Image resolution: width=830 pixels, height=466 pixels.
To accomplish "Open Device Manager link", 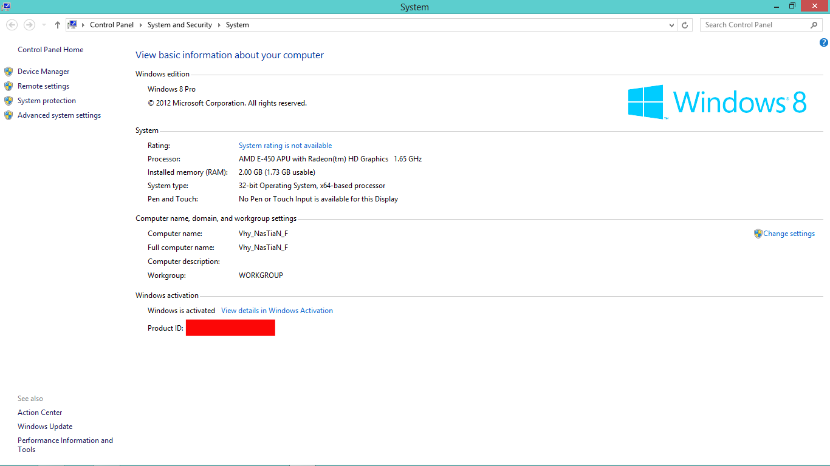I will [43, 72].
